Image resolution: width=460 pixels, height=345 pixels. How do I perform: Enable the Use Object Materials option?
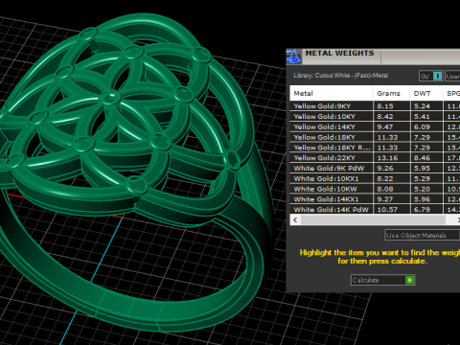tap(422, 236)
